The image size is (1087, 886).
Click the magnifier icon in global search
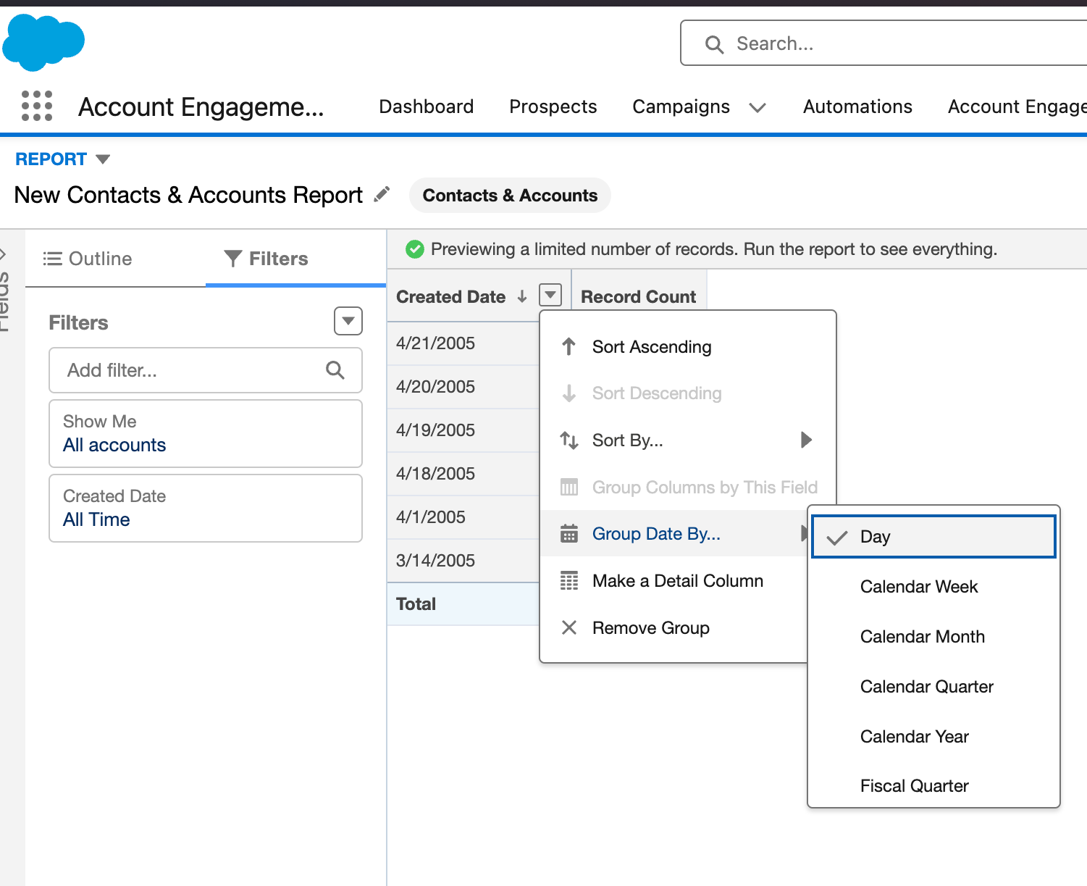[714, 44]
